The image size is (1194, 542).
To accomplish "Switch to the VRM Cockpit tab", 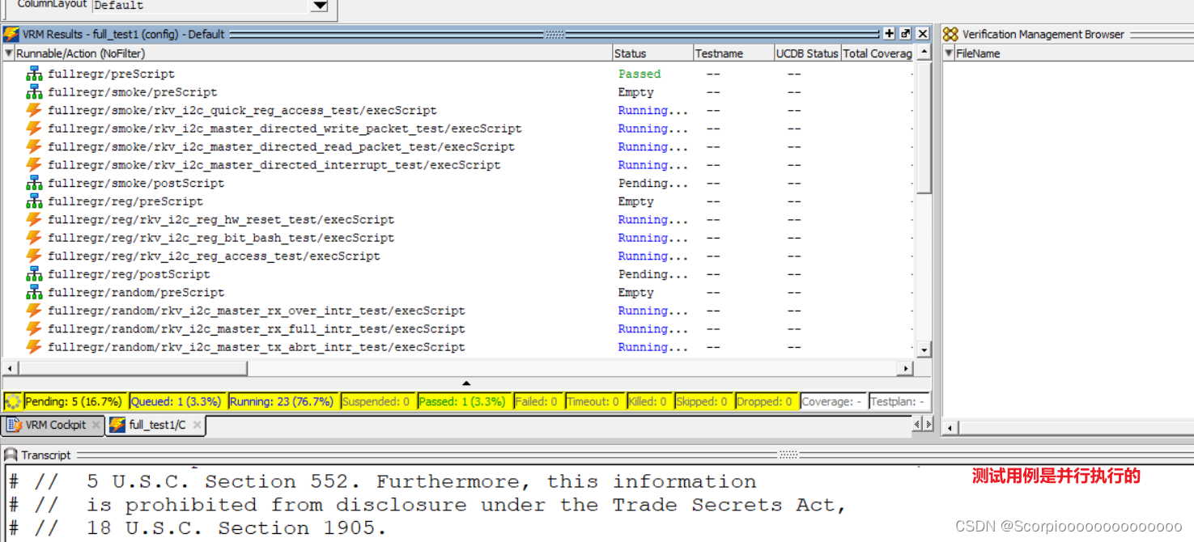I will [55, 425].
